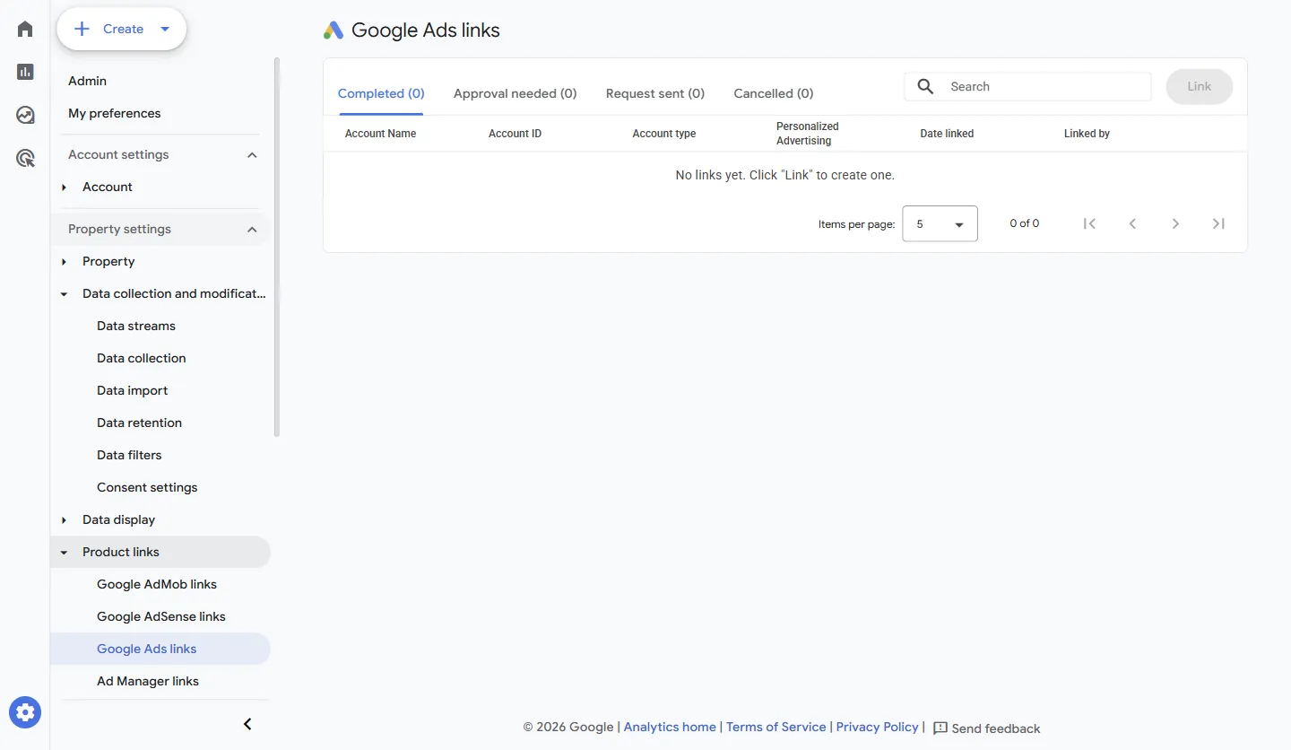Go to the Home icon in left rail
Image resolution: width=1291 pixels, height=750 pixels.
tap(25, 29)
